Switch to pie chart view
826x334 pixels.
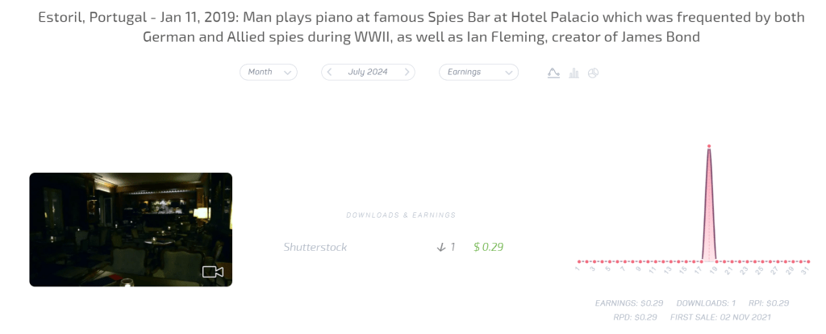(x=593, y=73)
